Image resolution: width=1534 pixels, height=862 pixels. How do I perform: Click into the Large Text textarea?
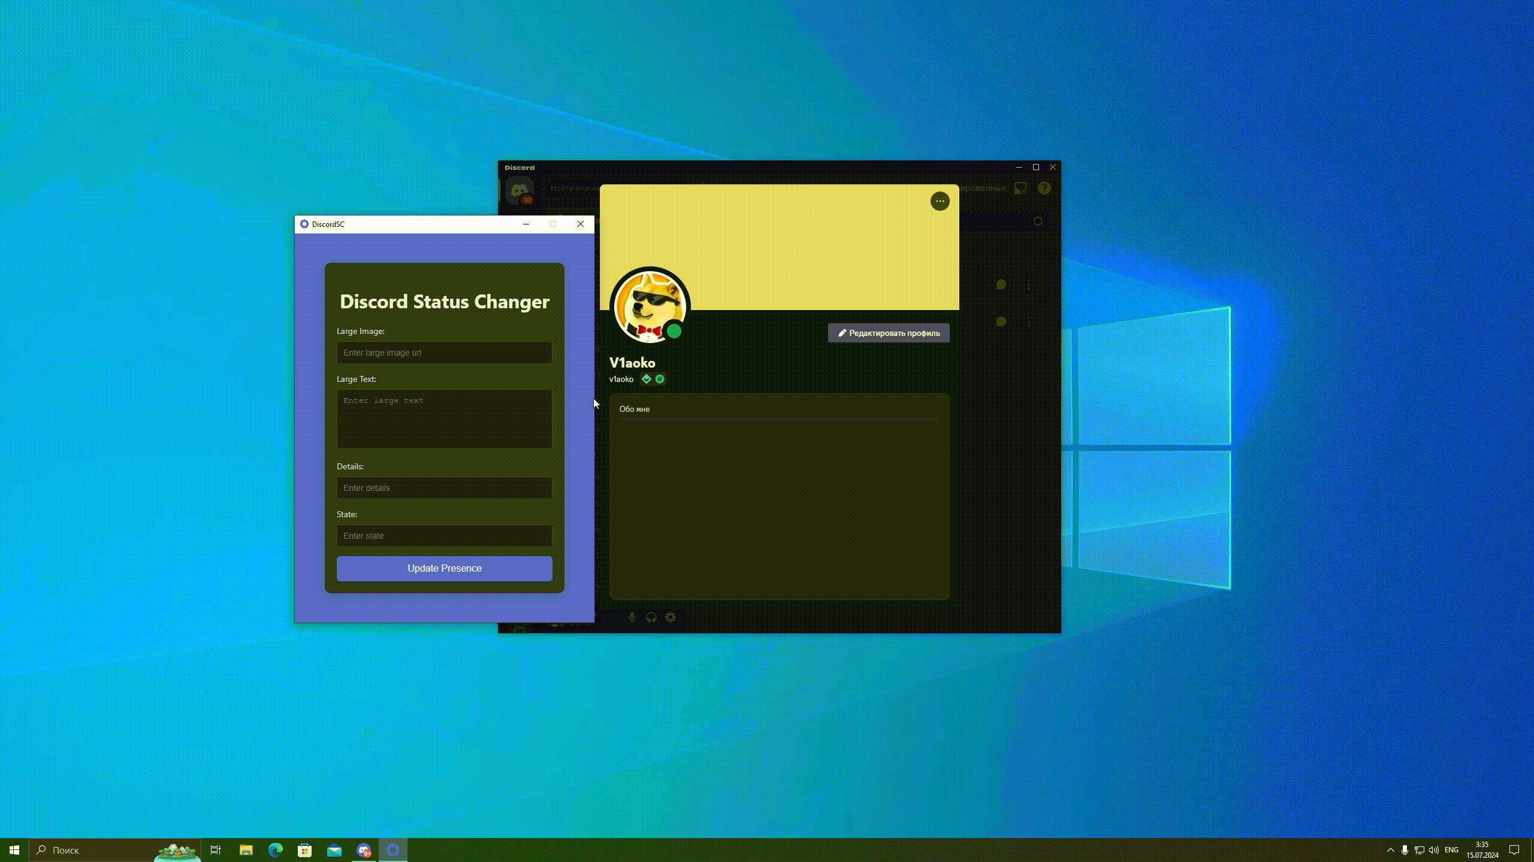coord(444,419)
